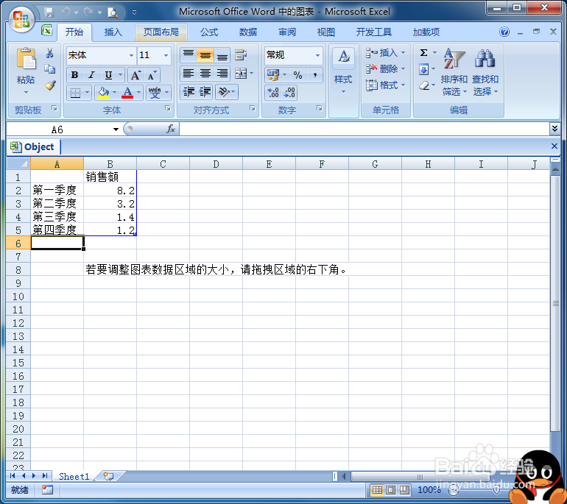Toggle center text alignment

click(205, 74)
